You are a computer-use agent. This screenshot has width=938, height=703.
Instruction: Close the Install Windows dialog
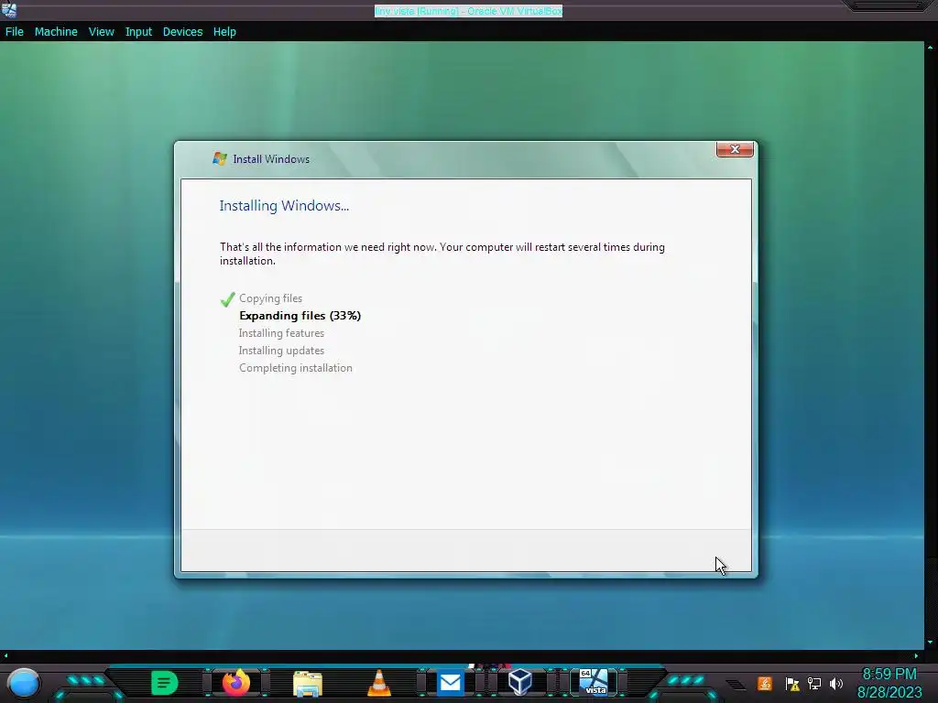pos(735,149)
